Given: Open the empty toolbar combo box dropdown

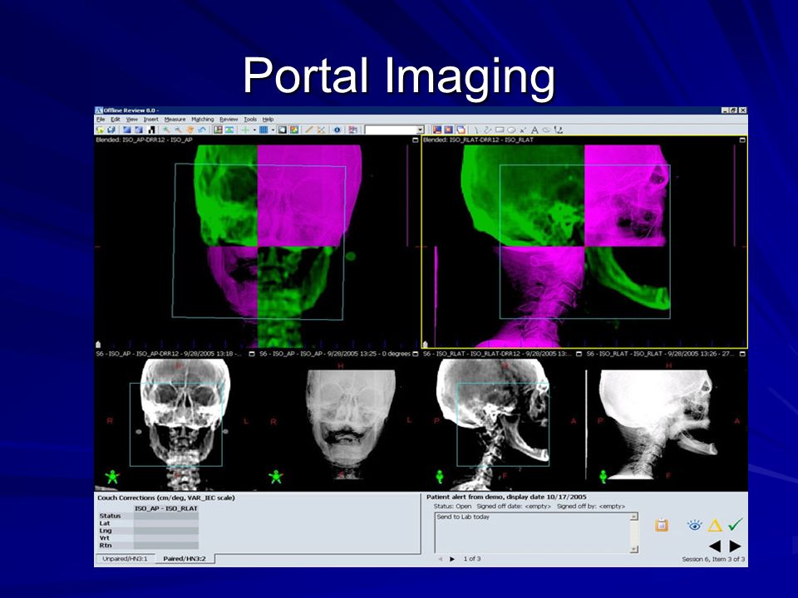Looking at the screenshot, I should tap(421, 130).
